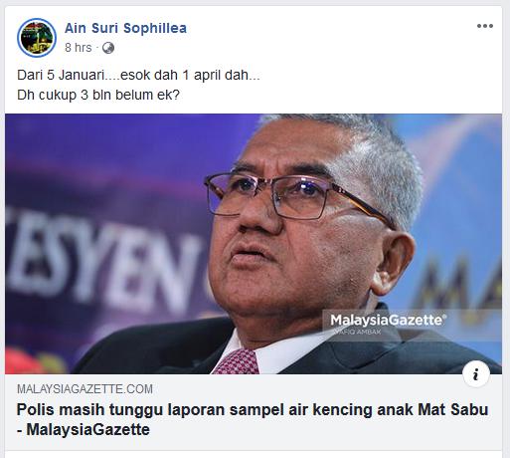Click the AFIQ AMBAK photographer credit

[357, 332]
